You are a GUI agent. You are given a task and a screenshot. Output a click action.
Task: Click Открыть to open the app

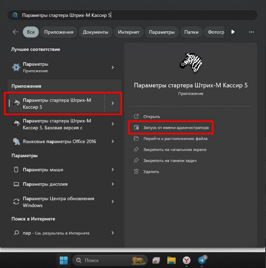152,116
